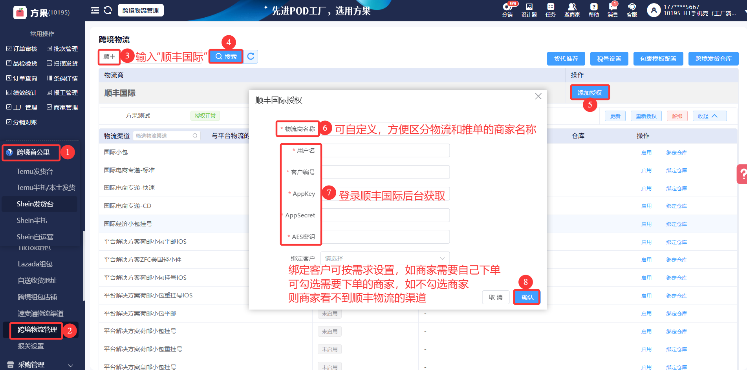Click 绑定仓库 for 国际电商专递-标准

click(676, 170)
